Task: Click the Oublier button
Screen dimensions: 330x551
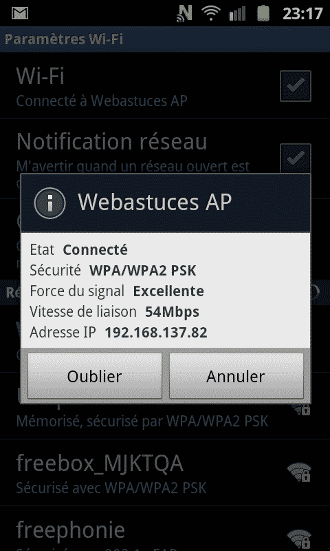Action: point(95,376)
